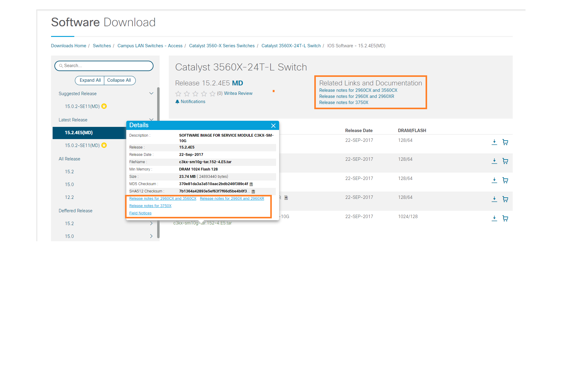The height and width of the screenshot is (366, 587).
Task: Add the second 128/64 image to cart
Action: point(505,161)
